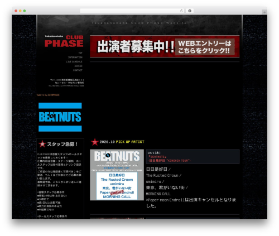Click the スタッフ急募！ heading
This screenshot has height=236, width=279.
point(62,144)
